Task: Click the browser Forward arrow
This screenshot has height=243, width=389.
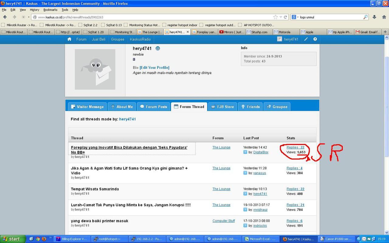Action: 14,17
